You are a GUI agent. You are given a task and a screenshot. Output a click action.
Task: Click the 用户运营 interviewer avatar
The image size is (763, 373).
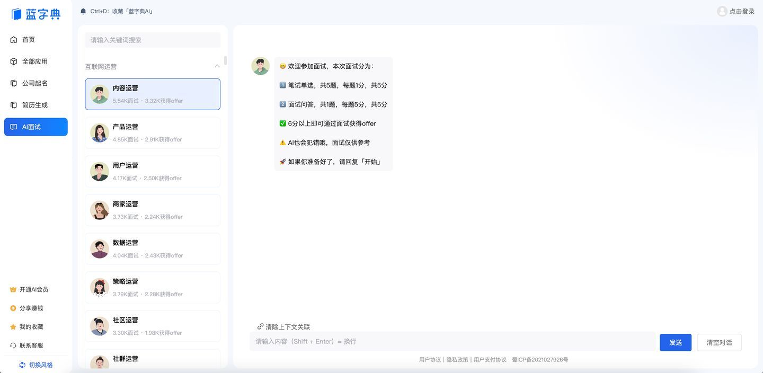click(100, 171)
